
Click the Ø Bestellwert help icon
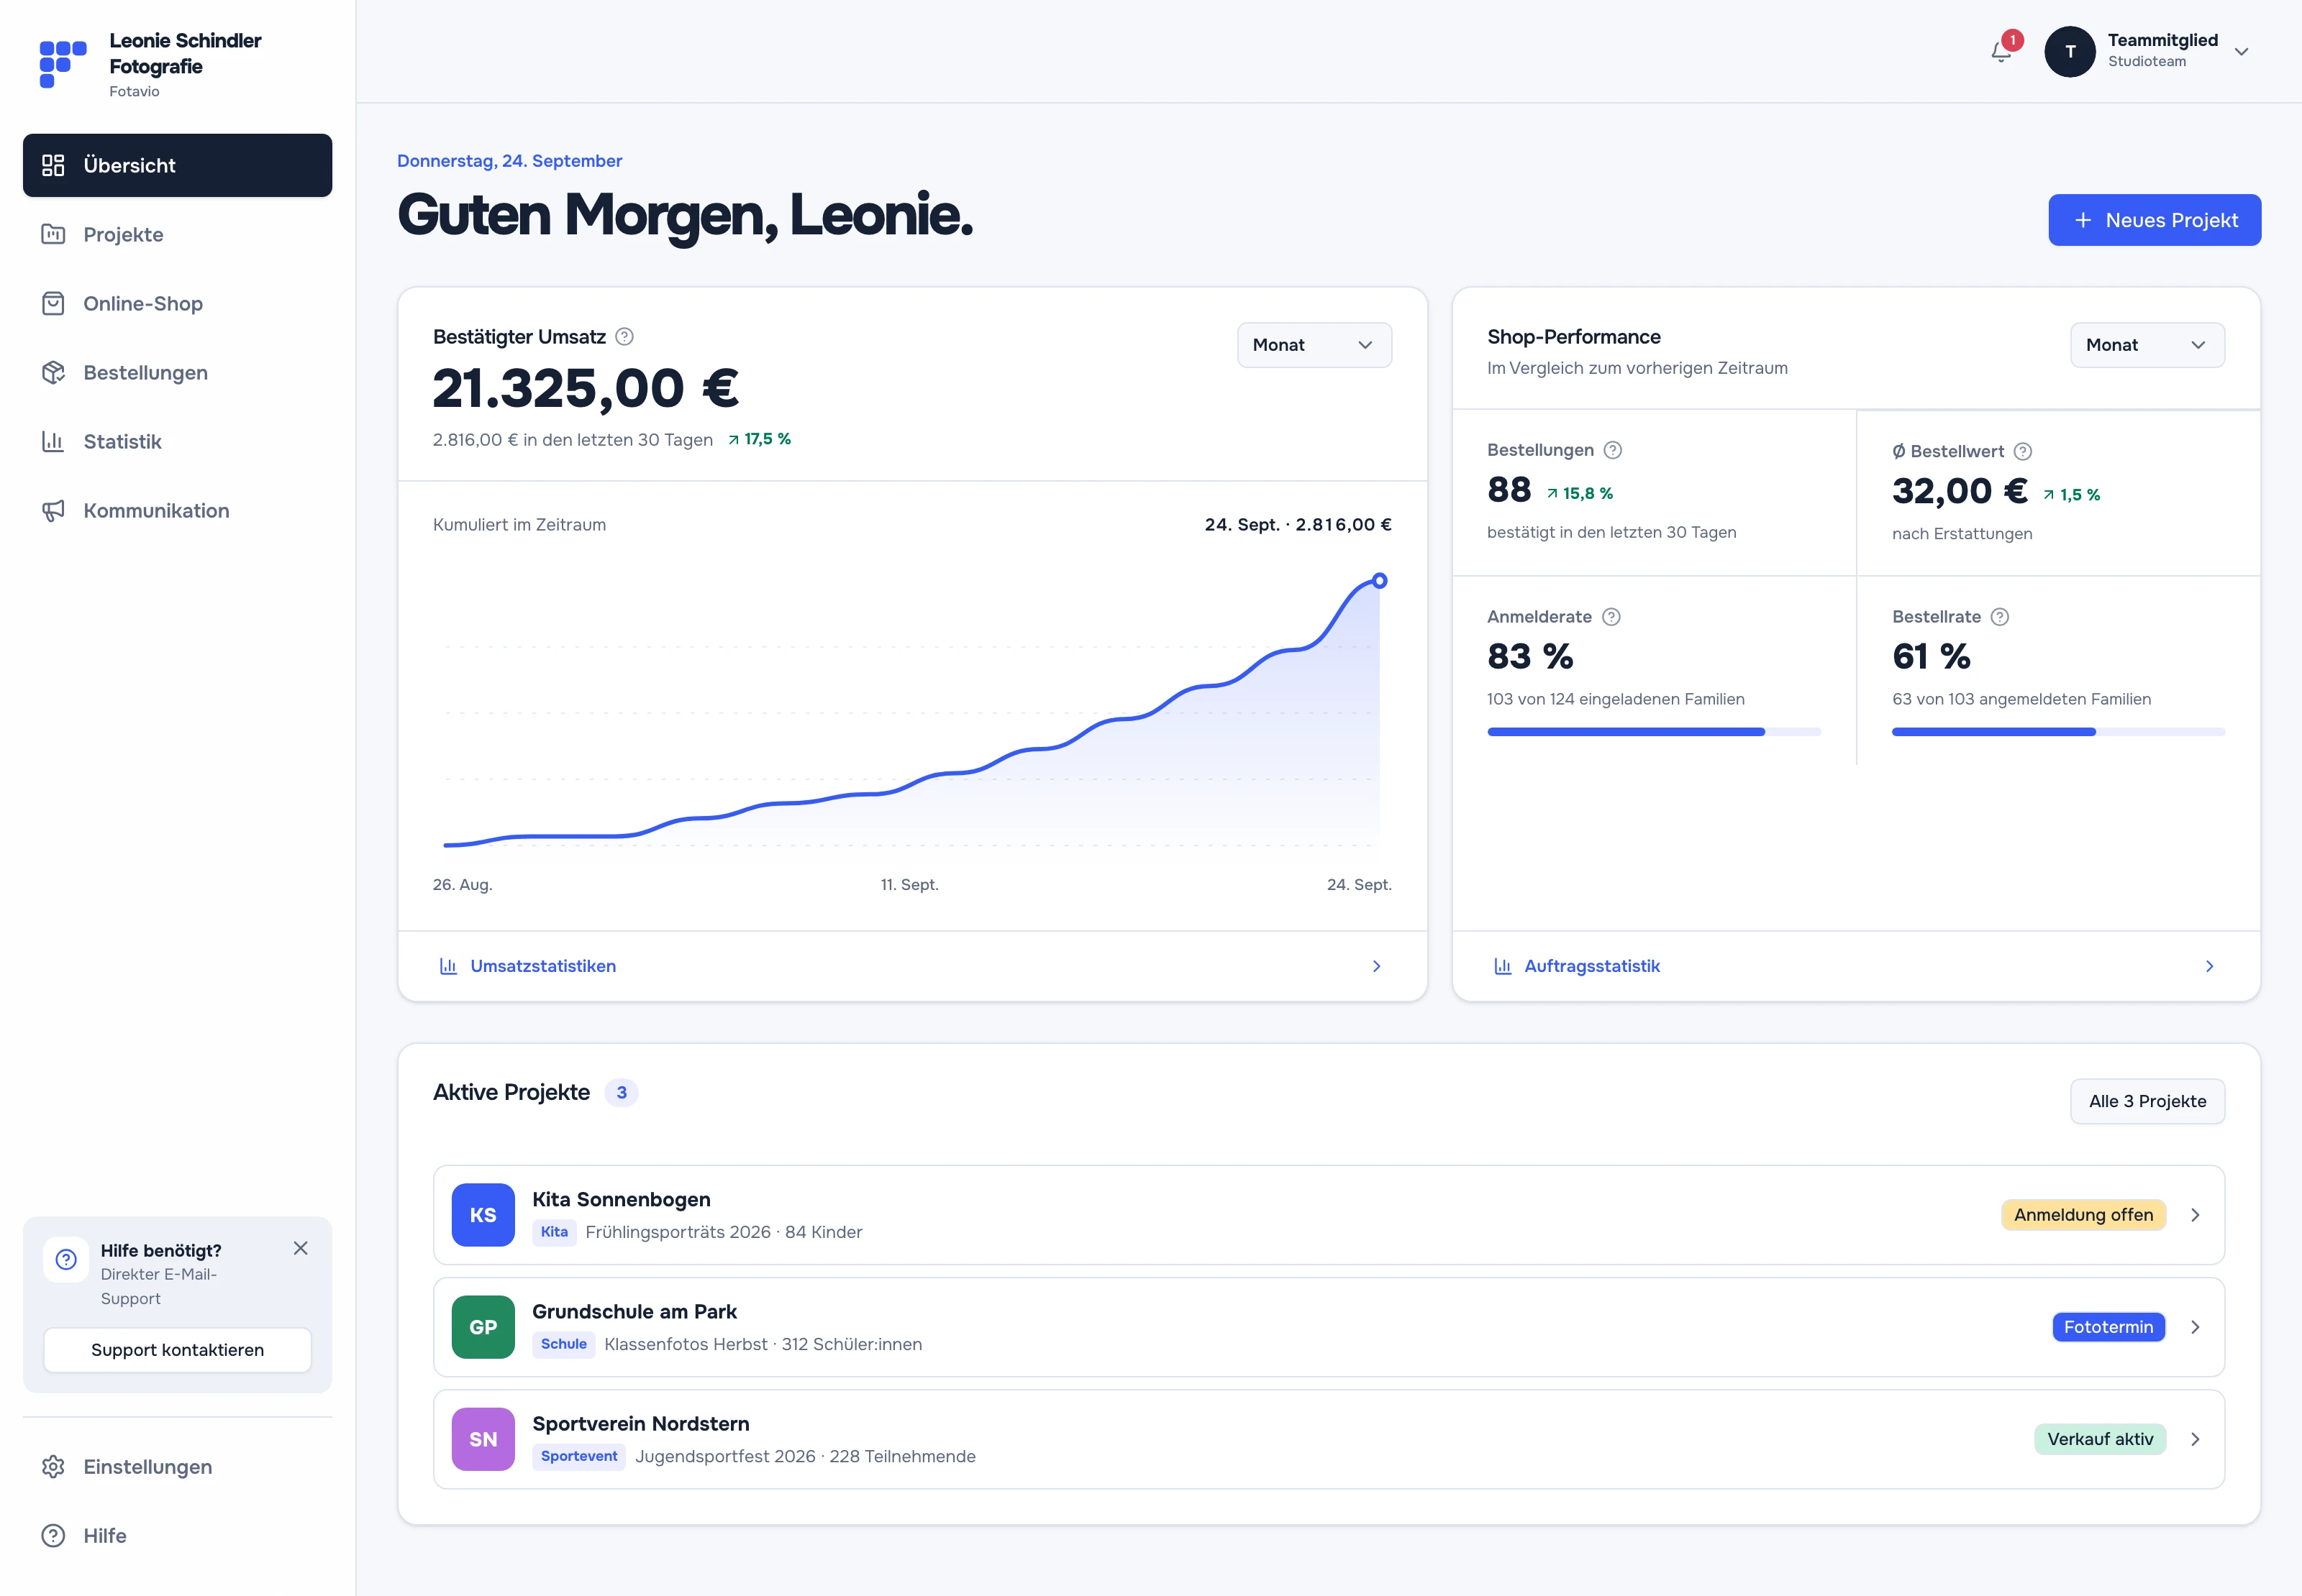(2023, 451)
